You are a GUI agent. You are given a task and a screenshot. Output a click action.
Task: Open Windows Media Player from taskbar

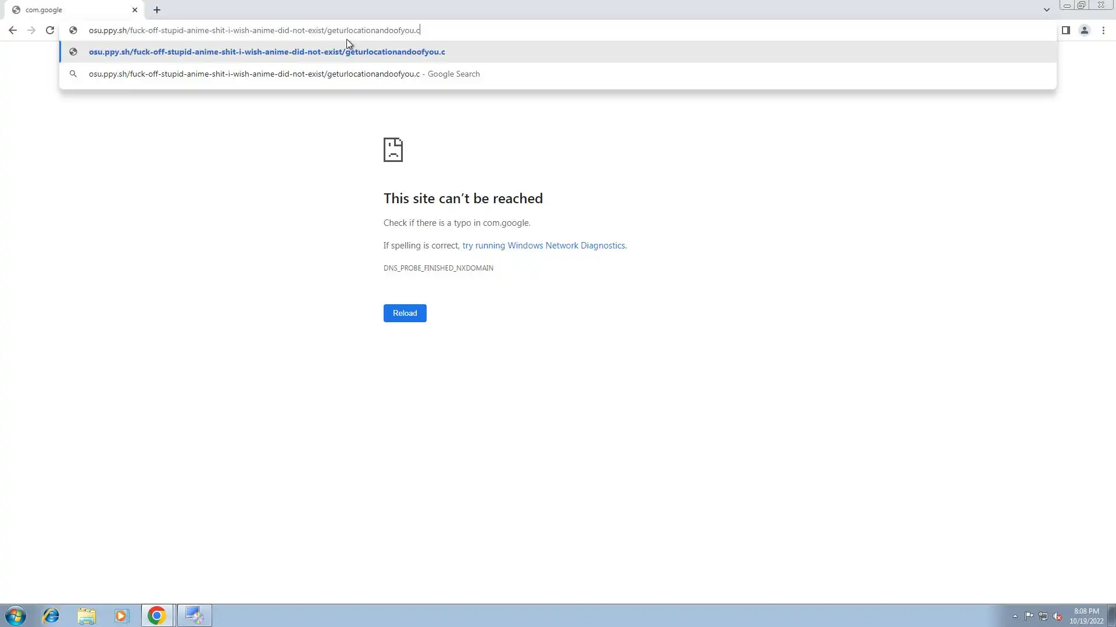(121, 615)
